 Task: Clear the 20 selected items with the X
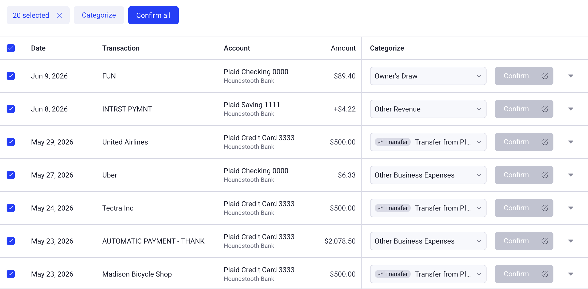tap(60, 15)
